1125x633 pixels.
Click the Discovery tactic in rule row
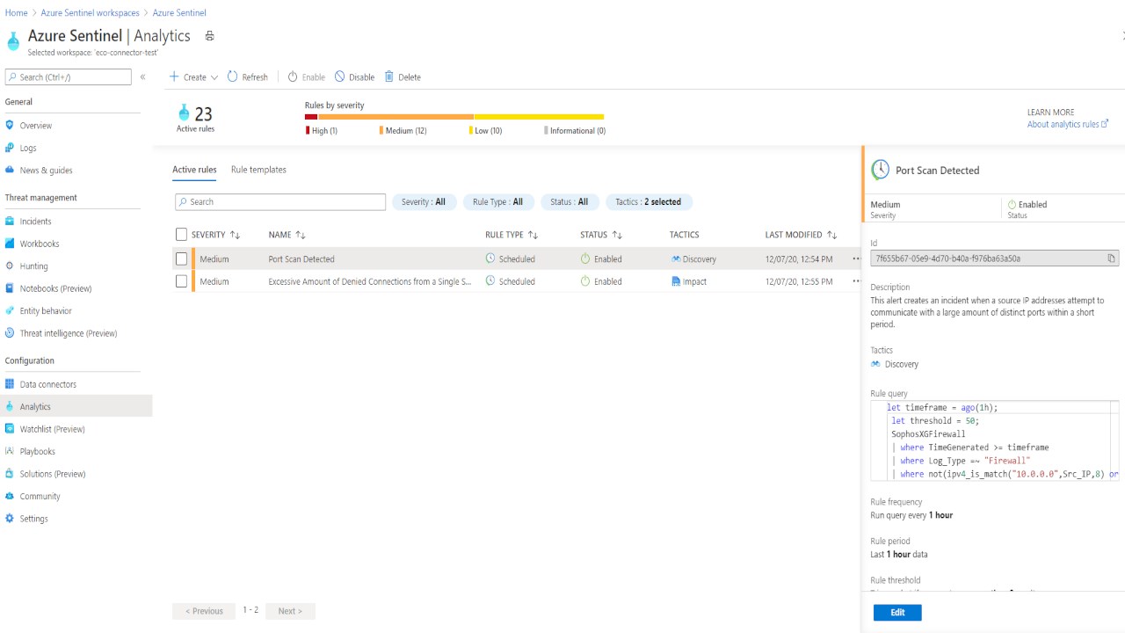click(x=693, y=259)
